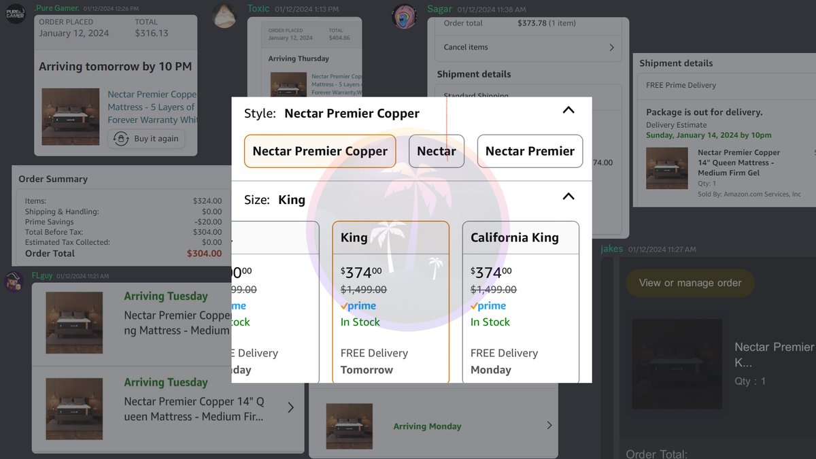This screenshot has width=816, height=459.
Task: Click Toxic's profile avatar
Action: (x=224, y=15)
